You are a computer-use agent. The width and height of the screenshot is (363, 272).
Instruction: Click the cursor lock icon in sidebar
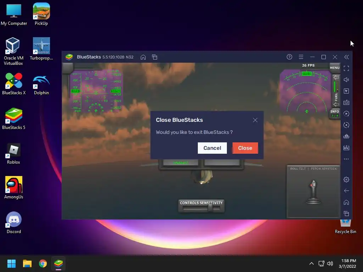point(346,91)
